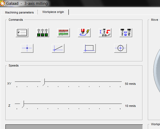Screen dimensions: 160x129
Task: Choose the single point crosshair origin button
Action: click(x=27, y=48)
